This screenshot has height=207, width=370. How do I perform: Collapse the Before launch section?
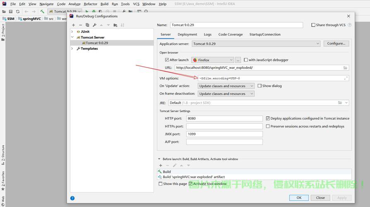[159, 159]
